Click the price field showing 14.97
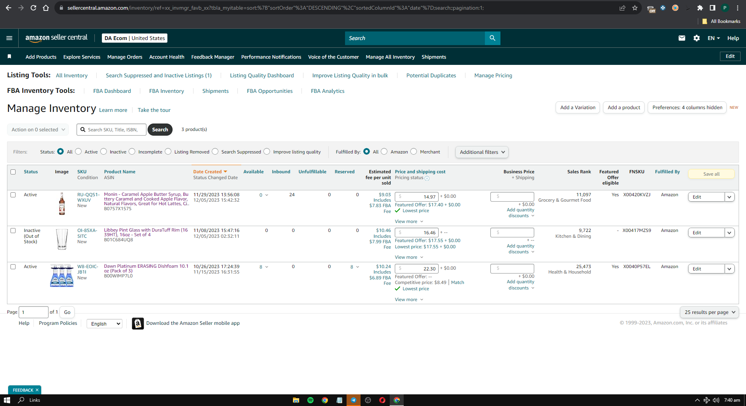Screen dimensions: 746x406 (x=417, y=197)
